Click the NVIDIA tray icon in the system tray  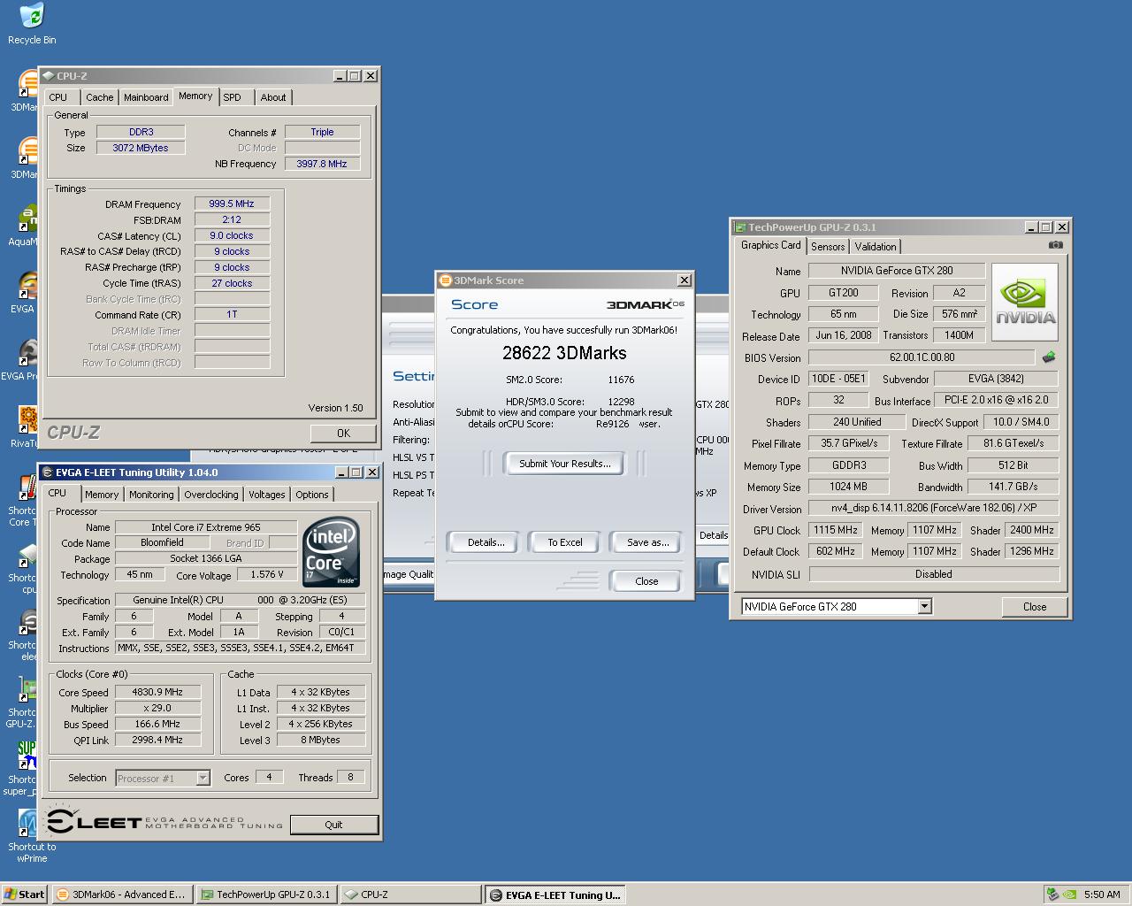tap(1069, 894)
